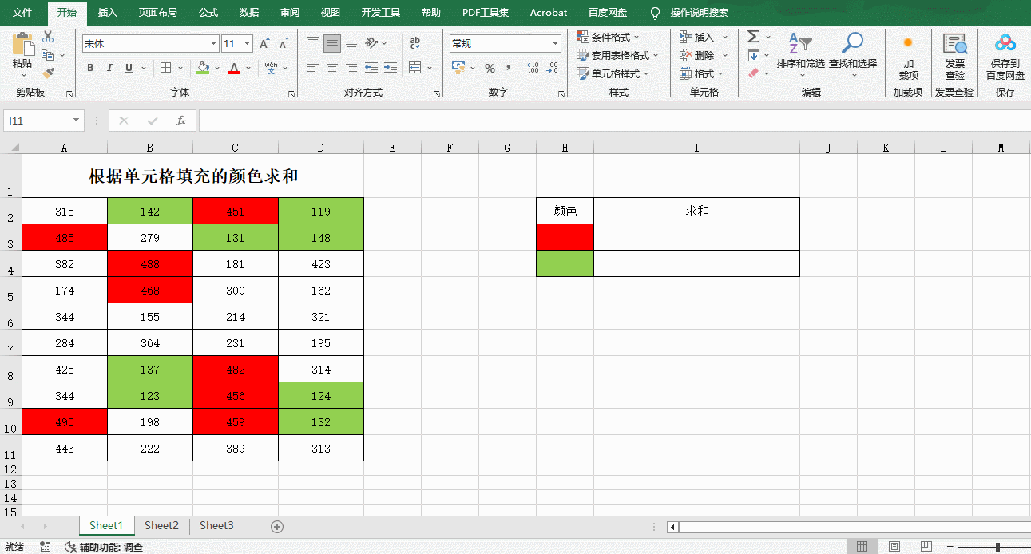Open the File (文件) tab
This screenshot has width=1031, height=554.
pyautogui.click(x=22, y=13)
